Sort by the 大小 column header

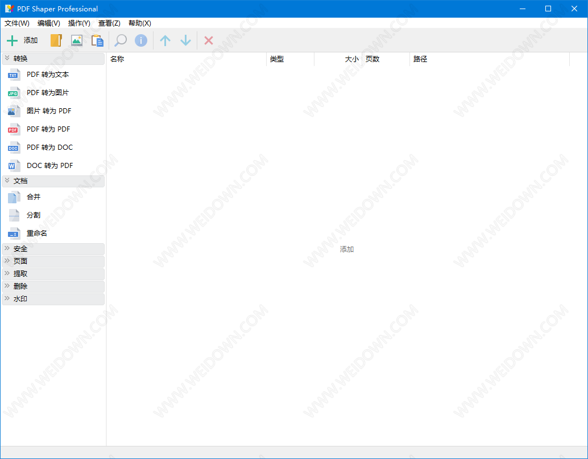coord(338,59)
